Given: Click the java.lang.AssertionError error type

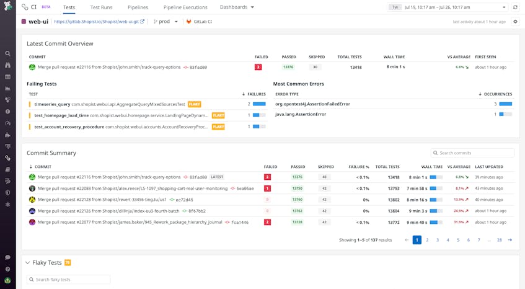Looking at the screenshot, I should coord(301,114).
